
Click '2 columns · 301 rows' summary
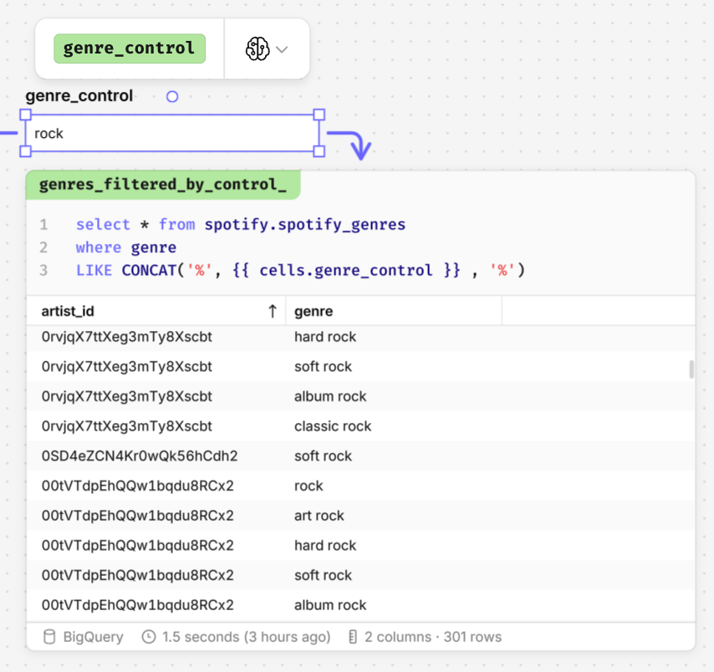433,637
